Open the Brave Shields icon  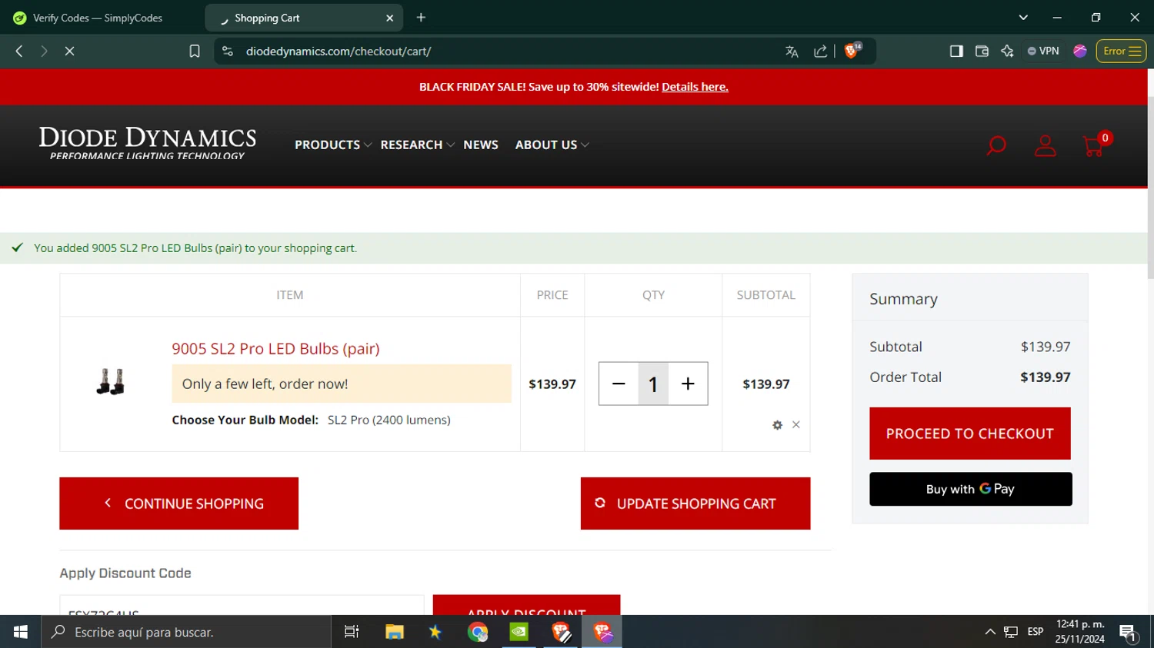pos(852,51)
